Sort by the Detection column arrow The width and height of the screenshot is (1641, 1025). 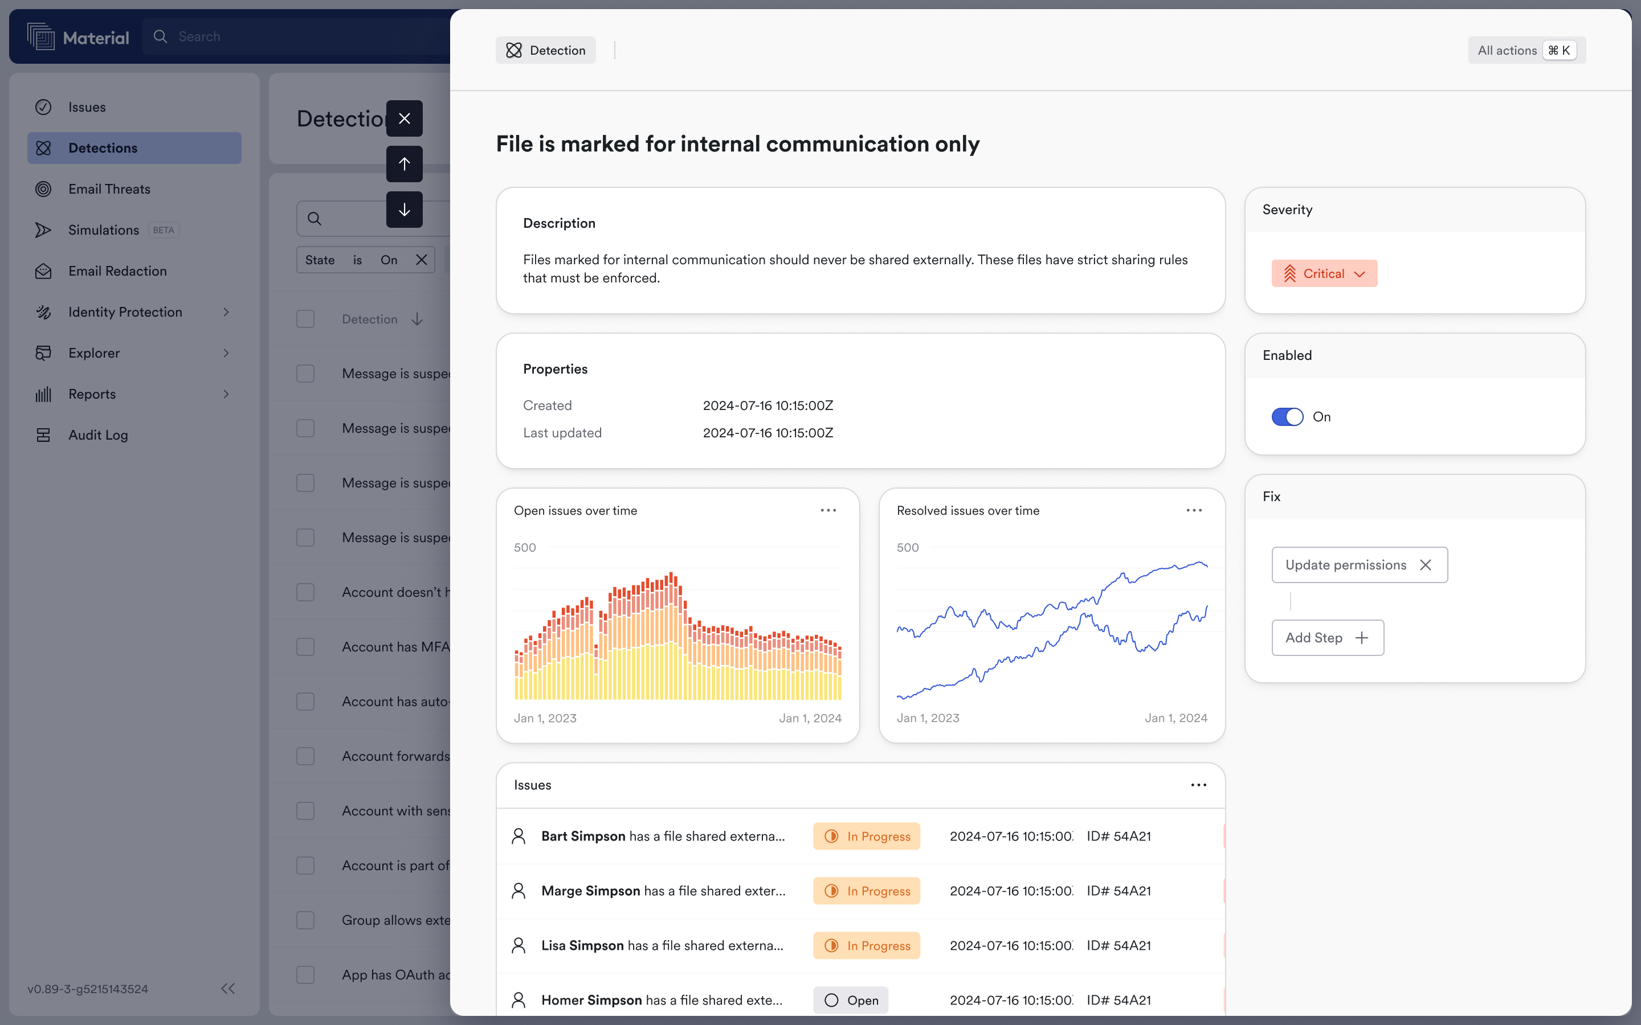click(417, 319)
